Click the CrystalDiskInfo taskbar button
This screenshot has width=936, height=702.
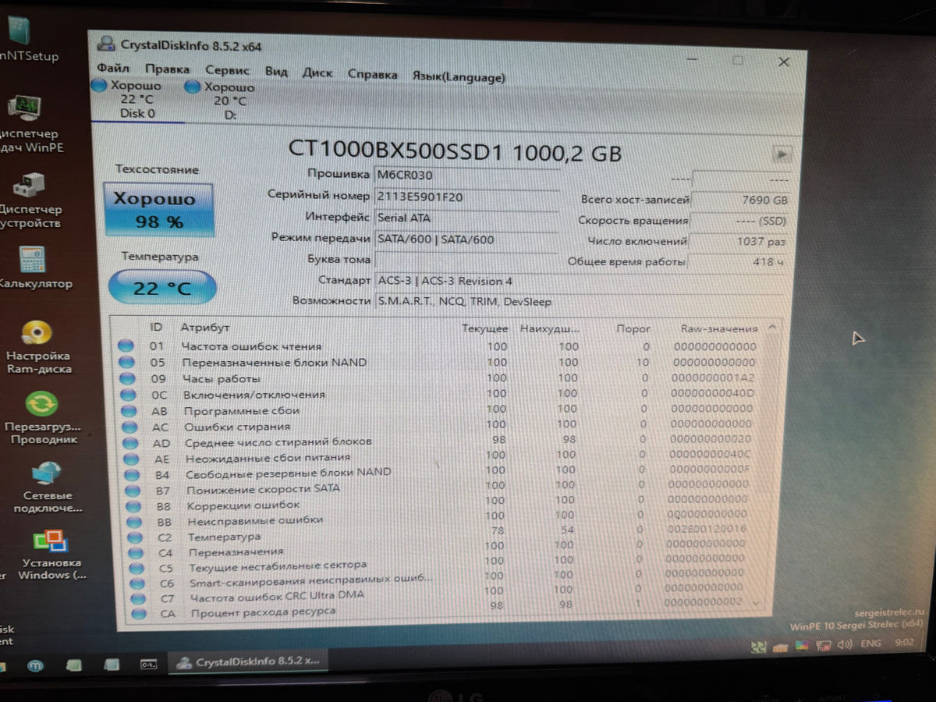point(247,662)
